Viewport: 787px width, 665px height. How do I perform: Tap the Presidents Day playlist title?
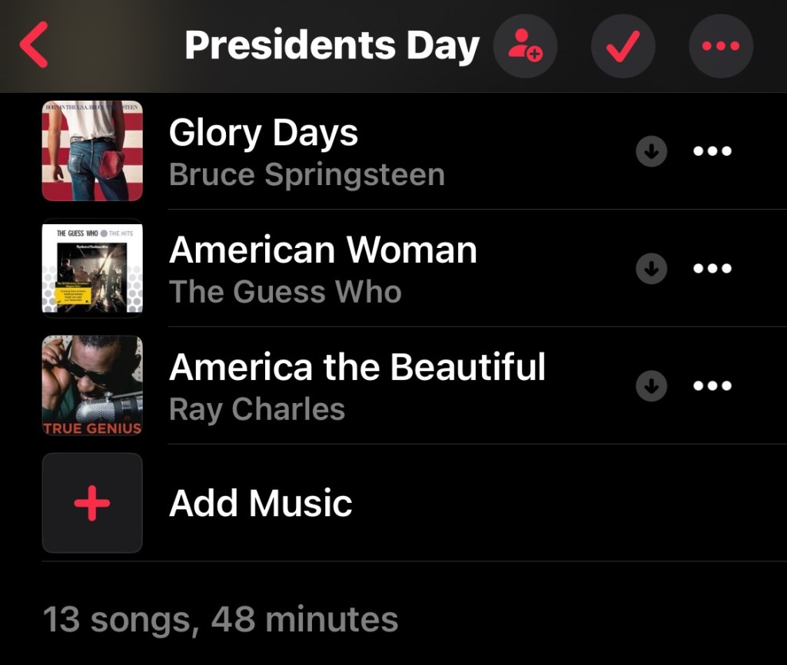point(332,46)
